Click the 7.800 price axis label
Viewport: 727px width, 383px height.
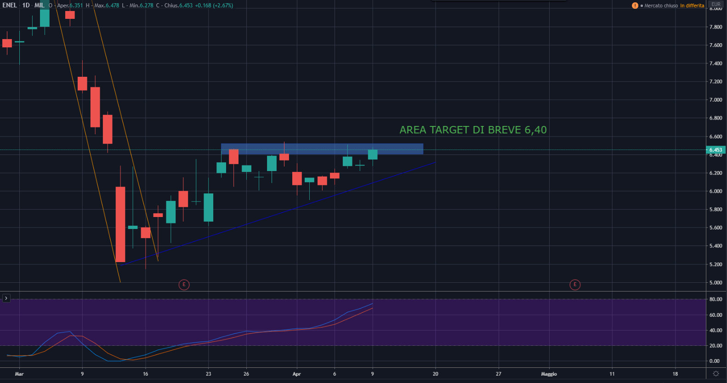pyautogui.click(x=716, y=27)
